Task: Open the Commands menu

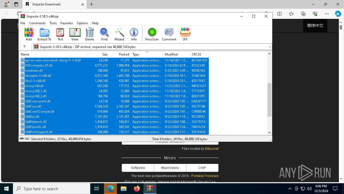Action: click(37, 23)
